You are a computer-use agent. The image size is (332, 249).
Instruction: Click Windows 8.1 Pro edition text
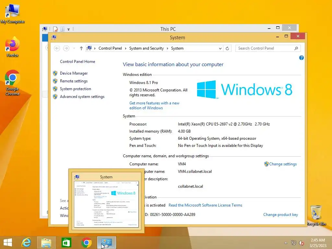pos(144,83)
